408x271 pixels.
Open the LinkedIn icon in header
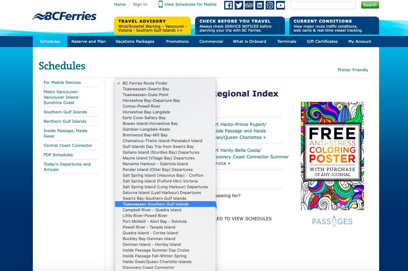pos(259,5)
